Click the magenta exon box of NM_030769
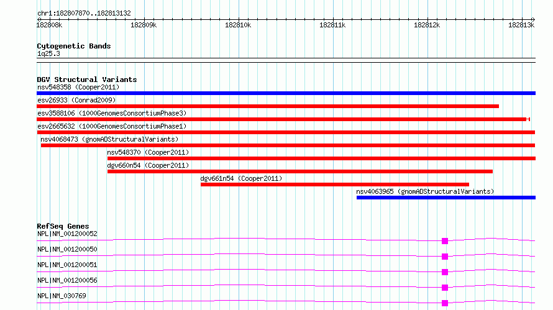This screenshot has height=310, width=553. [x=445, y=303]
